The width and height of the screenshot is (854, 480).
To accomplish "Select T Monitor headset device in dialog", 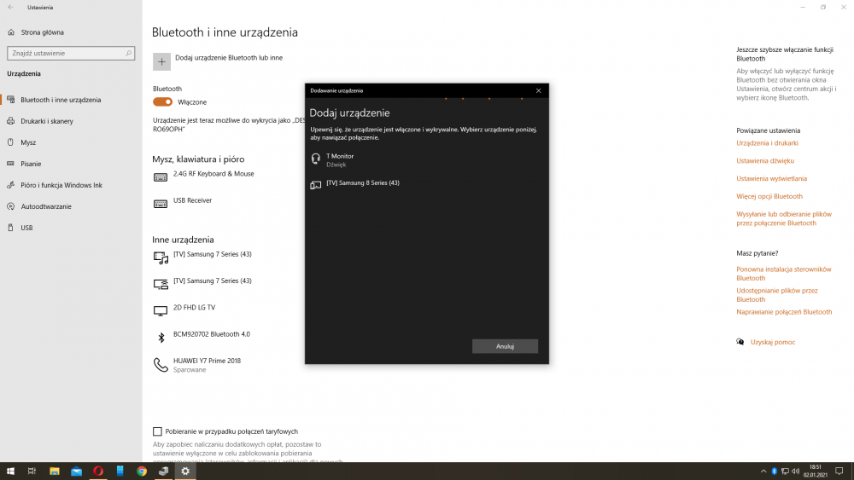I will pyautogui.click(x=340, y=159).
